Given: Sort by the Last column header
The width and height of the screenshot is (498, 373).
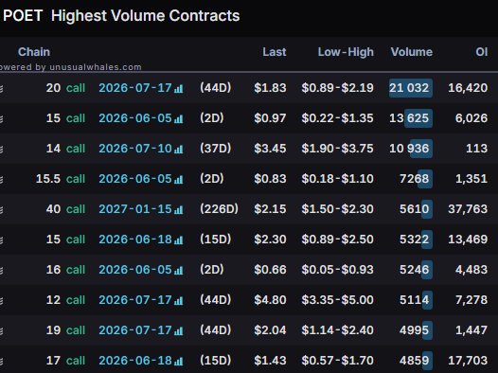Looking at the screenshot, I should tap(275, 52).
